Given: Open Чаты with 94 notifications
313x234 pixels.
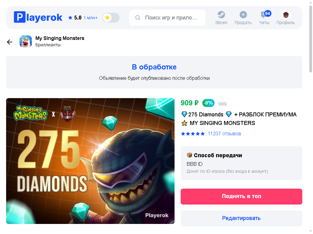Looking at the screenshot, I should (x=264, y=17).
